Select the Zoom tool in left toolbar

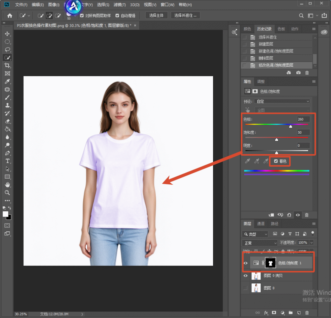click(x=7, y=193)
